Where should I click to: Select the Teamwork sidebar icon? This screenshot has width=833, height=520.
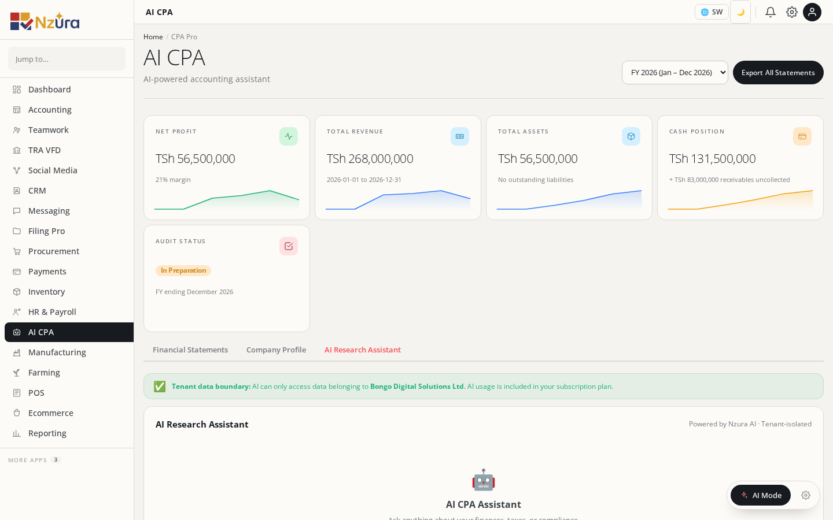(x=17, y=130)
